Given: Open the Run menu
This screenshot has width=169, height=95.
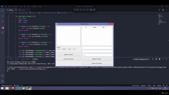Looking at the screenshot, I should [x=29, y=6].
